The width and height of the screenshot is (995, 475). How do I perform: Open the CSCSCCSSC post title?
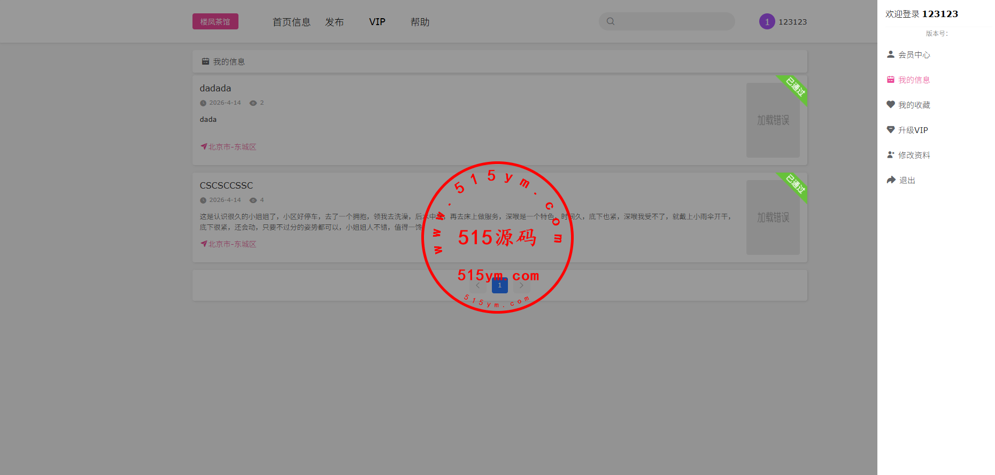[226, 185]
